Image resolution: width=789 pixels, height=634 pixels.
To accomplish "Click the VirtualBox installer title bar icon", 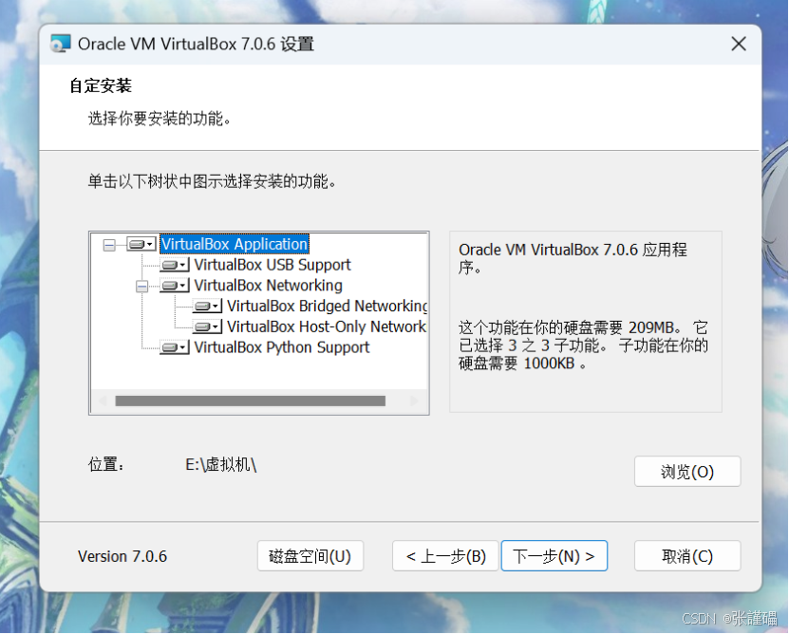I will 60,45.
